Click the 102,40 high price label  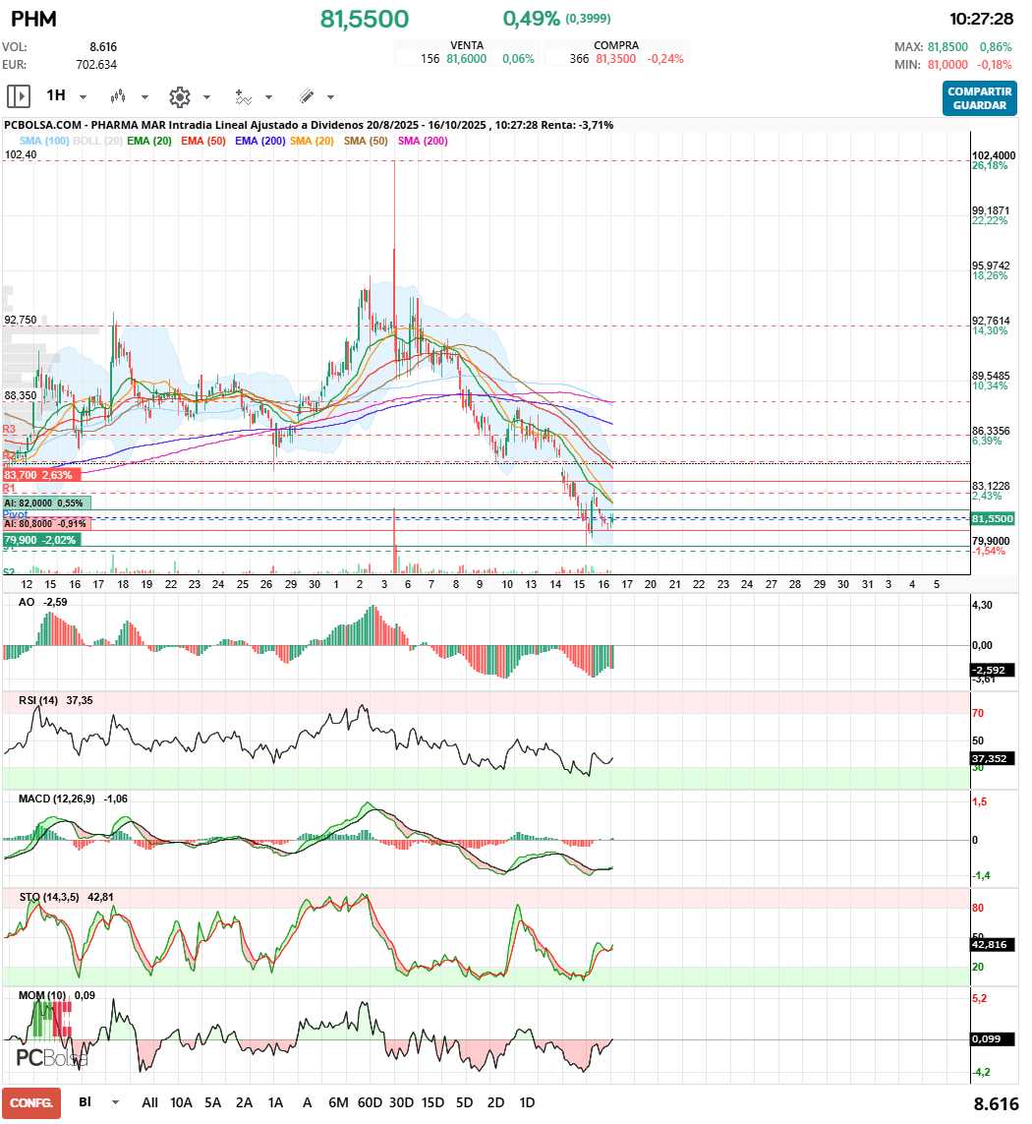(x=20, y=154)
